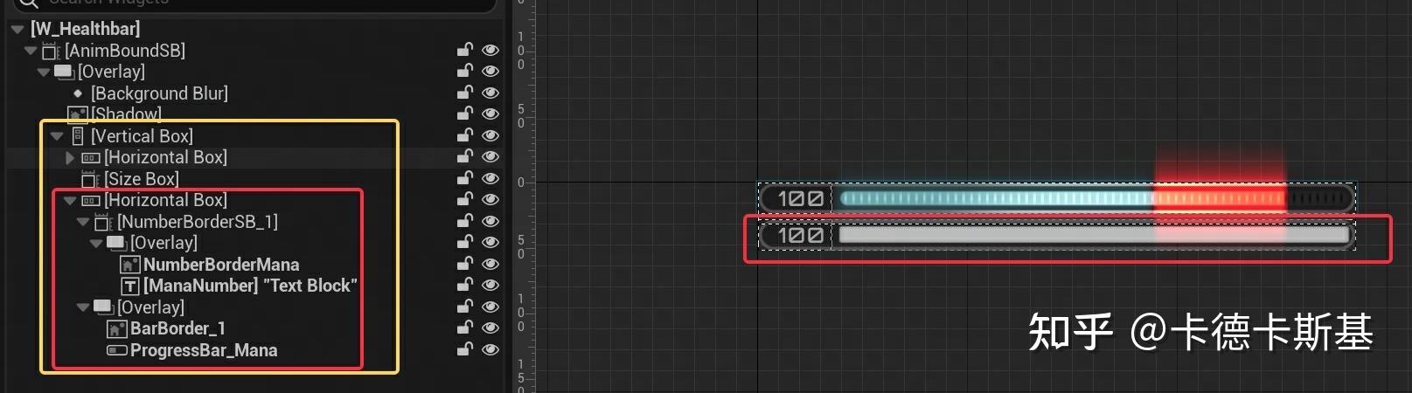Image resolution: width=1412 pixels, height=393 pixels.
Task: Click the AnimBoundSB size box icon
Action: [x=50, y=52]
